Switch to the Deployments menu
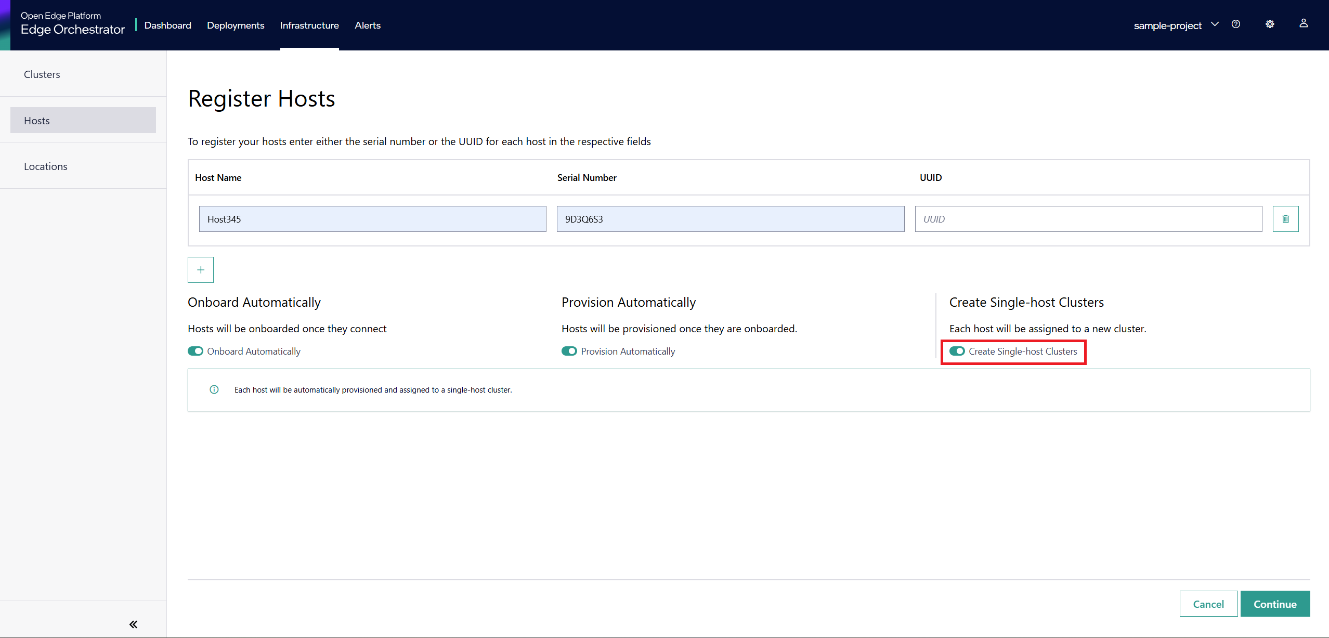 [235, 25]
